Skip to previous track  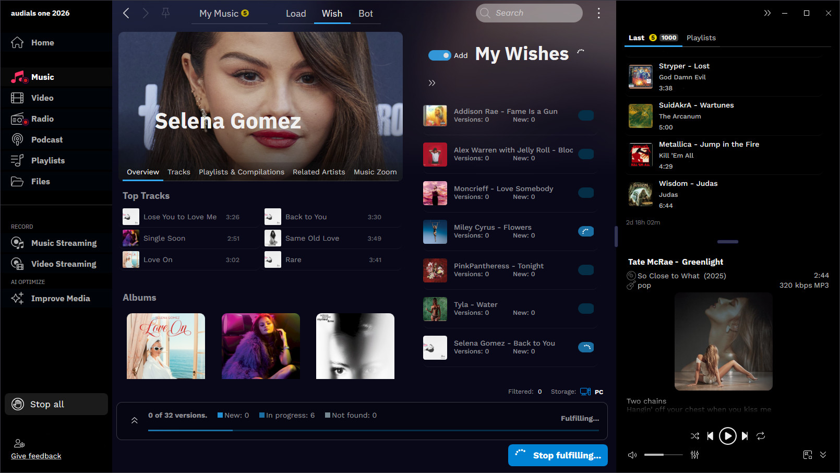click(x=710, y=436)
